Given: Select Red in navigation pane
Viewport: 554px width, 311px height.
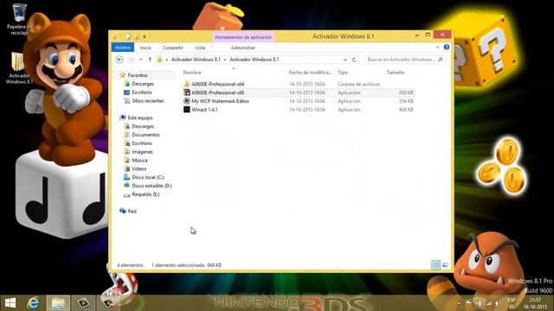Looking at the screenshot, I should [x=132, y=211].
